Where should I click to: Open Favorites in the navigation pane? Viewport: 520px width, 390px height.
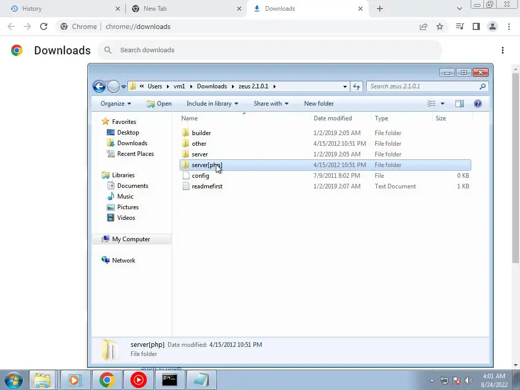(124, 122)
